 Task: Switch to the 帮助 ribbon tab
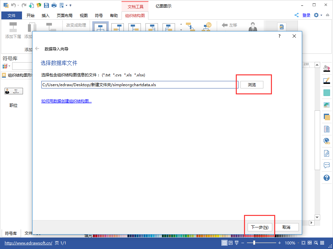(114, 15)
